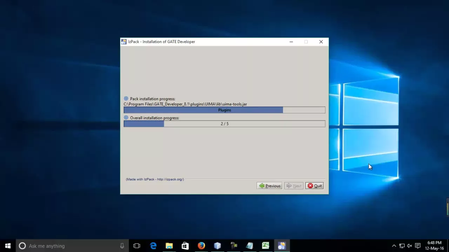The width and height of the screenshot is (449, 252).
Task: Open File Explorer from the taskbar
Action: click(x=169, y=246)
